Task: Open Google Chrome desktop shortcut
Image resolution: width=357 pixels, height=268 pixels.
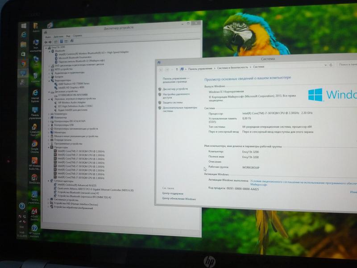Action: 34,145
